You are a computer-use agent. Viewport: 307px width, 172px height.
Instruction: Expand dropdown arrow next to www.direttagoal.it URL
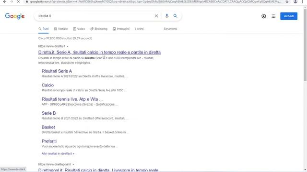73,164
